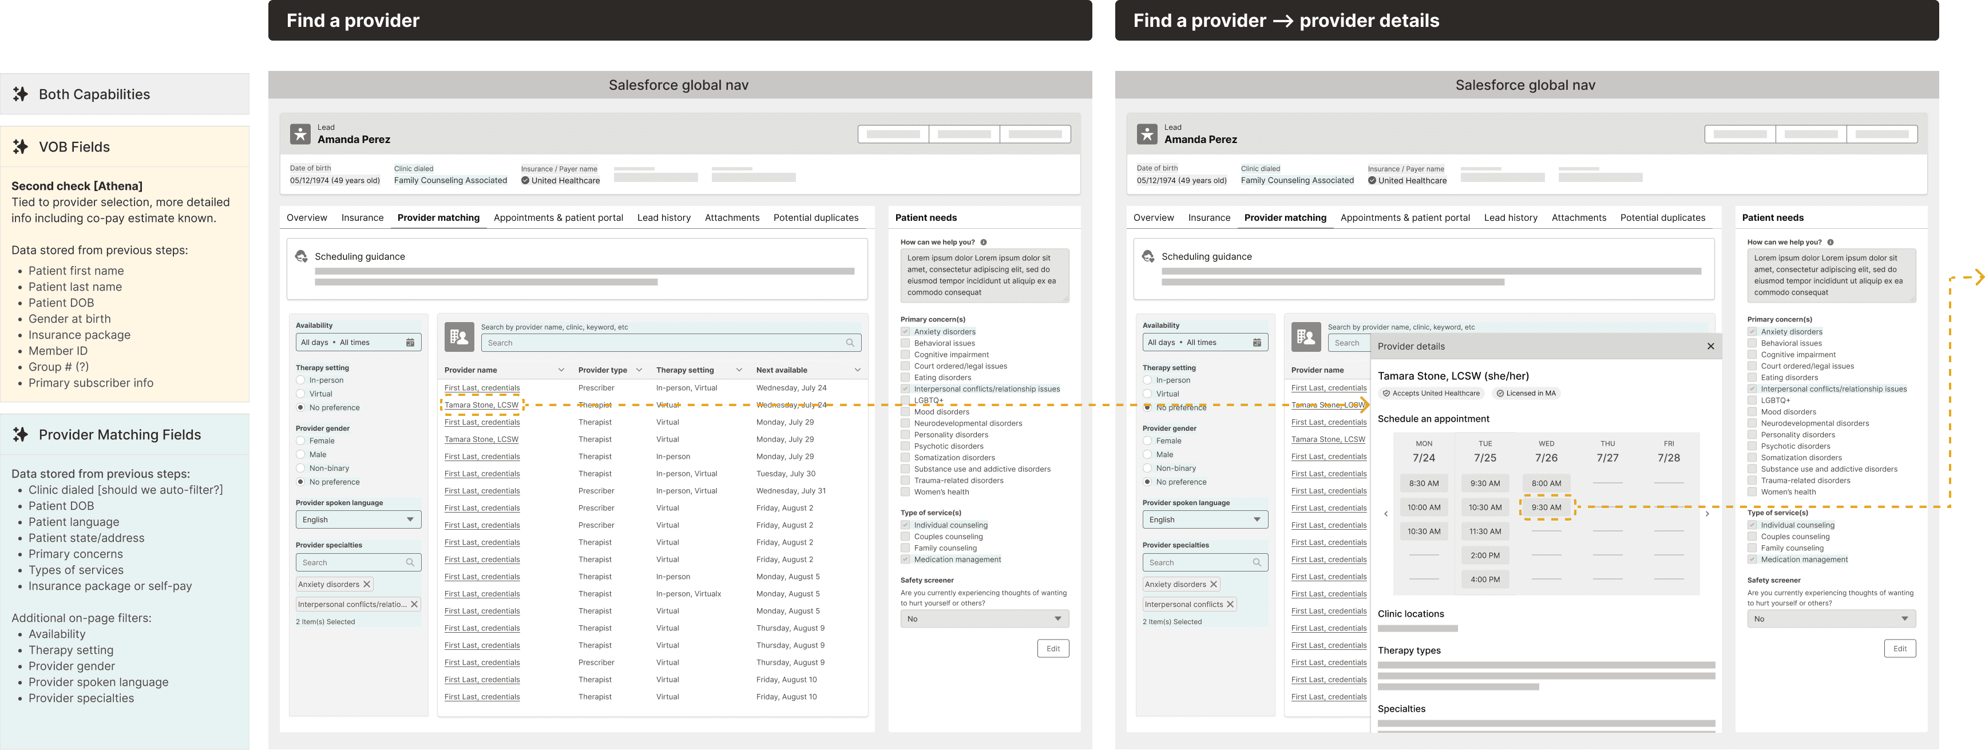Open the English language dropdown on Find a provider screen
This screenshot has height=750, width=1985.
click(358, 520)
